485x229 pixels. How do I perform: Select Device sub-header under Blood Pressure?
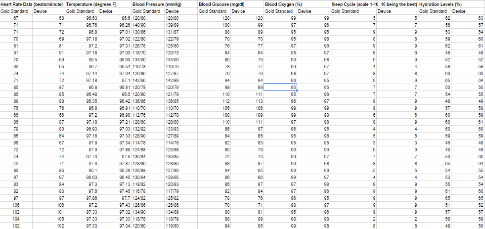(x=173, y=11)
